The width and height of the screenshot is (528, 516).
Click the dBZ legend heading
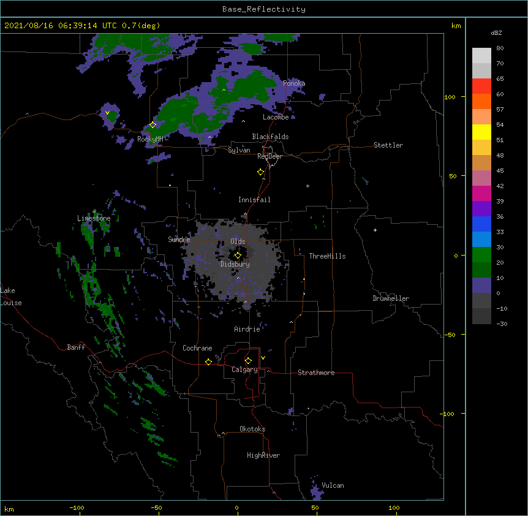pyautogui.click(x=496, y=32)
